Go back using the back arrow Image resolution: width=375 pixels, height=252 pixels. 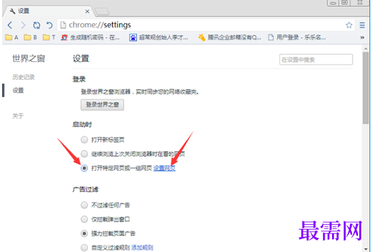(x=10, y=25)
